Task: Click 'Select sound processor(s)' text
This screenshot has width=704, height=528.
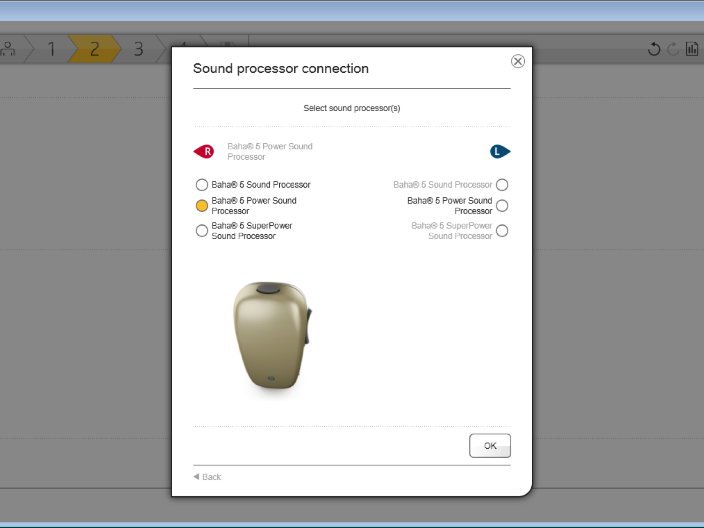Action: pyautogui.click(x=352, y=108)
